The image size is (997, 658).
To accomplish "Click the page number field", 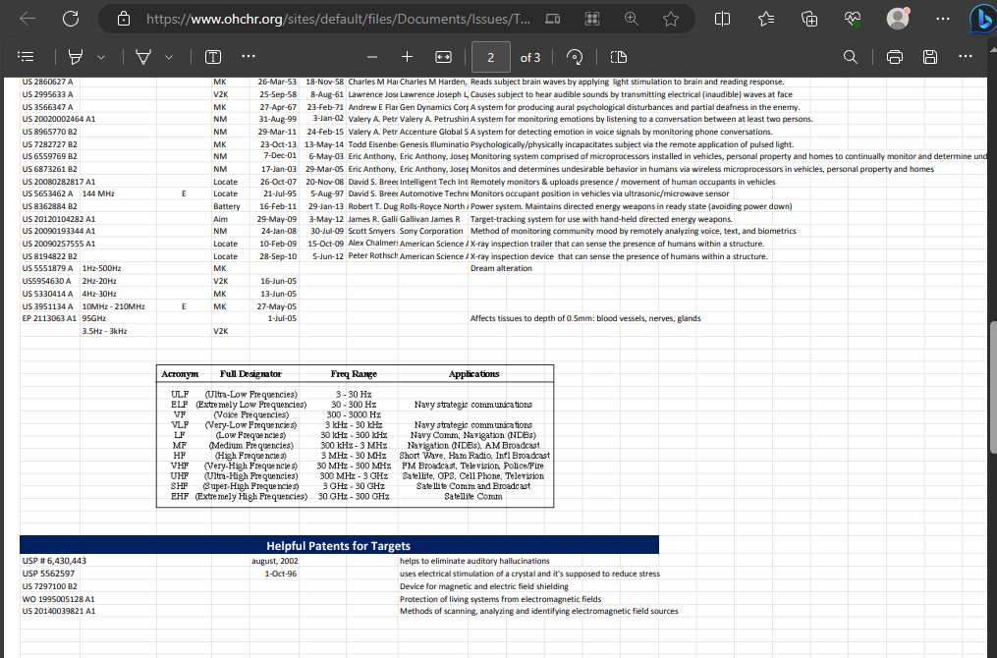I will 491,57.
